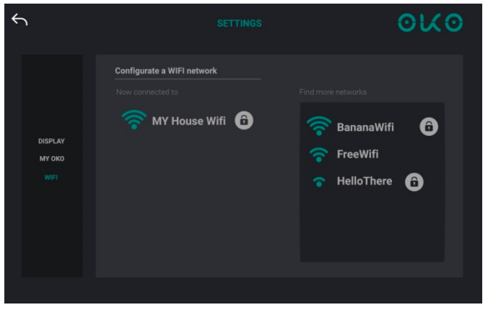Tap the Configurate a WIFI network heading
This screenshot has width=488, height=310.
pos(166,71)
